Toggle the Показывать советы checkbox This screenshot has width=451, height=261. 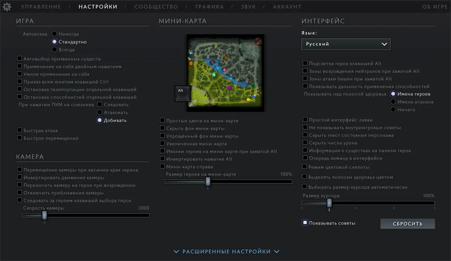305,223
